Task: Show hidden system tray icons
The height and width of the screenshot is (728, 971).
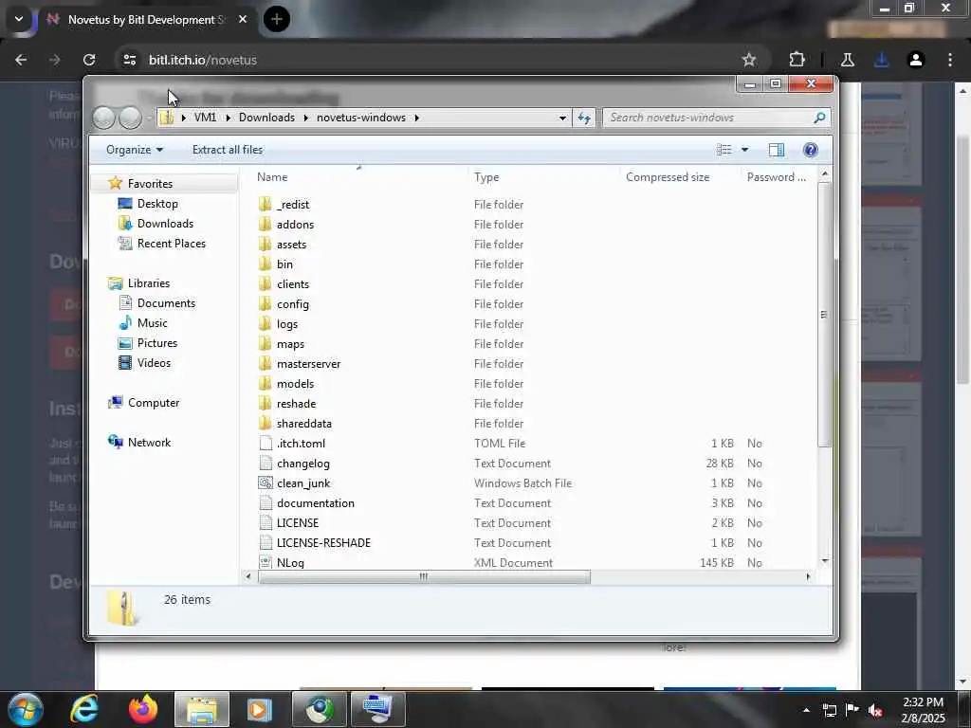Action: coord(806,710)
